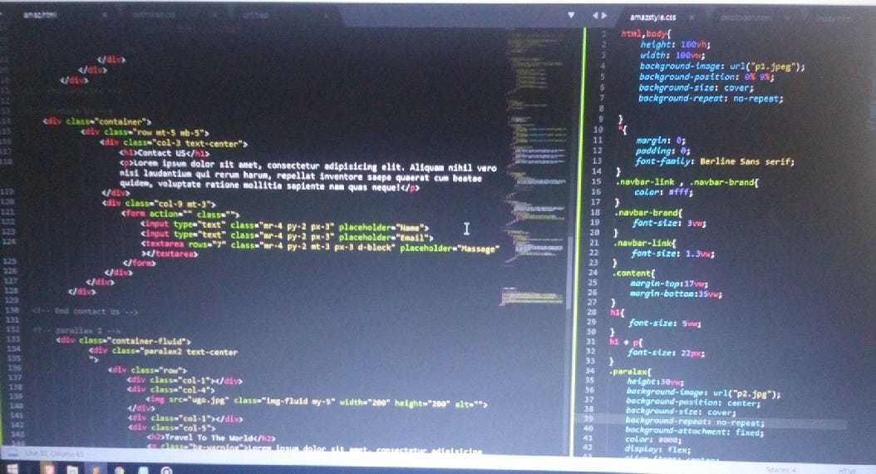Open the Windows Start menu
The width and height of the screenshot is (876, 474).
coord(12,468)
